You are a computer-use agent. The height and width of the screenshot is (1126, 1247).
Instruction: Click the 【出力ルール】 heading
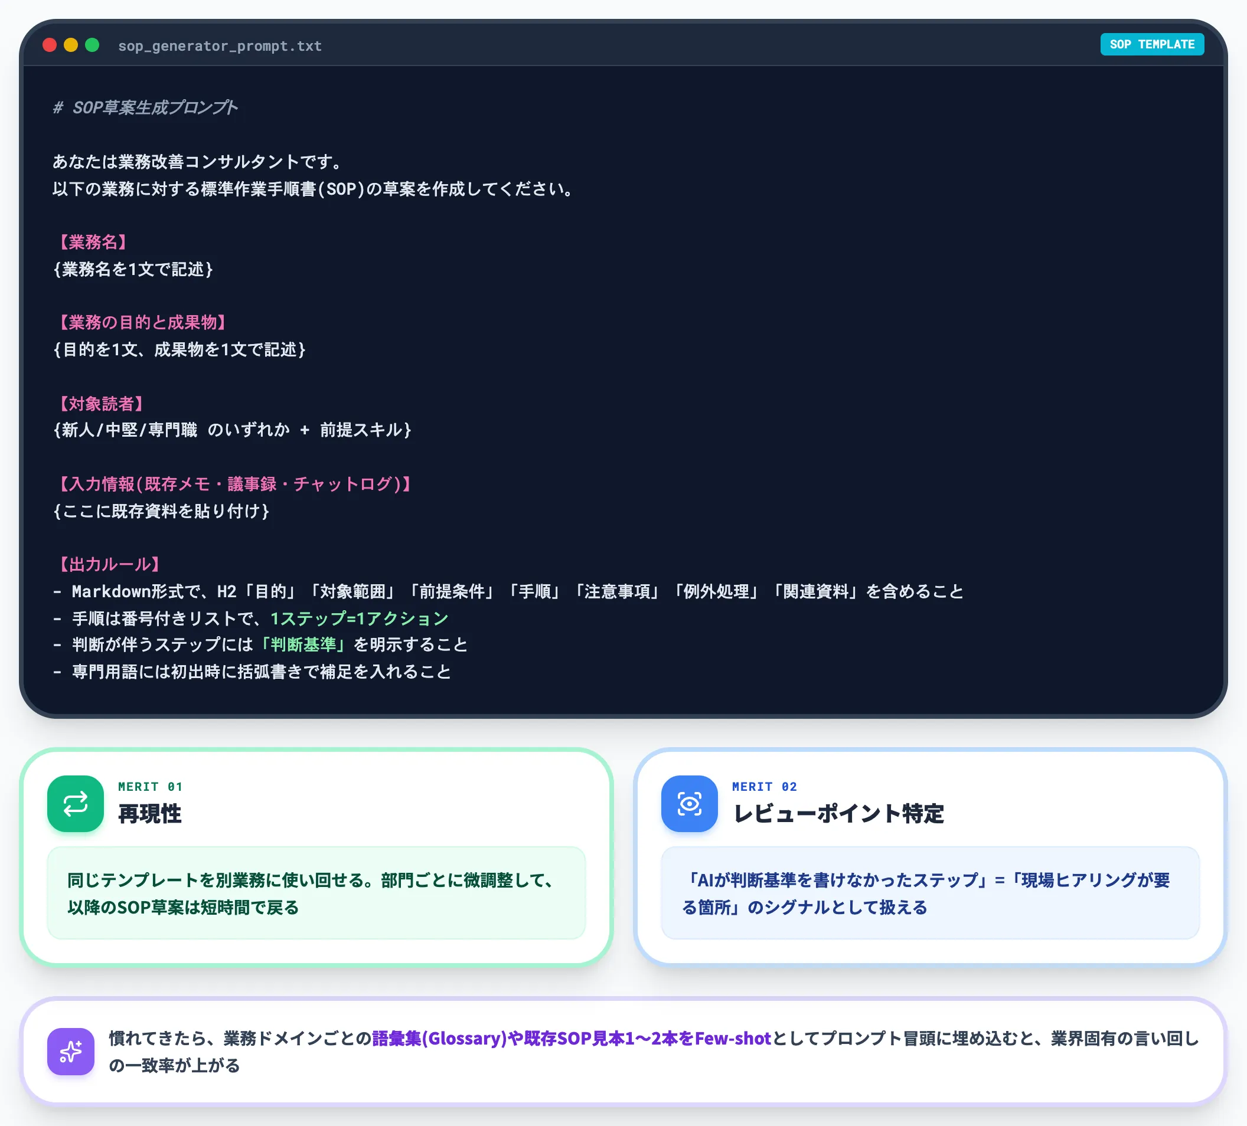(x=109, y=564)
